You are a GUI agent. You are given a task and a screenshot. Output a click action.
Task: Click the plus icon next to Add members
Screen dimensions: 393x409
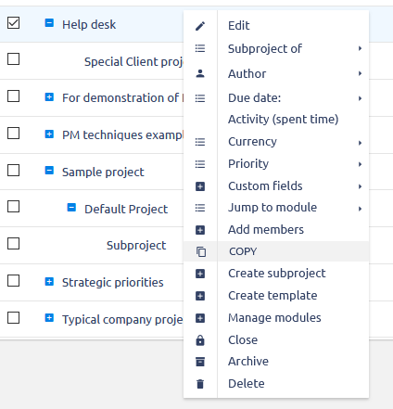pos(200,230)
